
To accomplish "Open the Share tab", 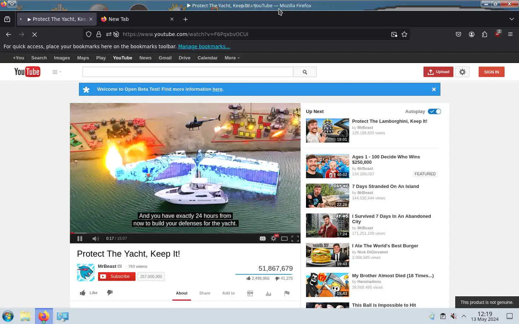I will point(205,293).
